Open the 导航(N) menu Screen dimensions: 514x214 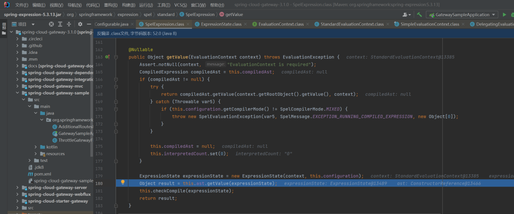pyautogui.click(x=75, y=5)
